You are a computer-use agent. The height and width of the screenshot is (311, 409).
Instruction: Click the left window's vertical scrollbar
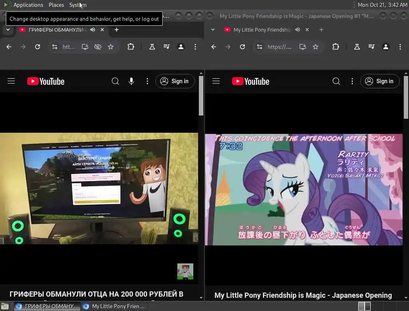coord(201,96)
